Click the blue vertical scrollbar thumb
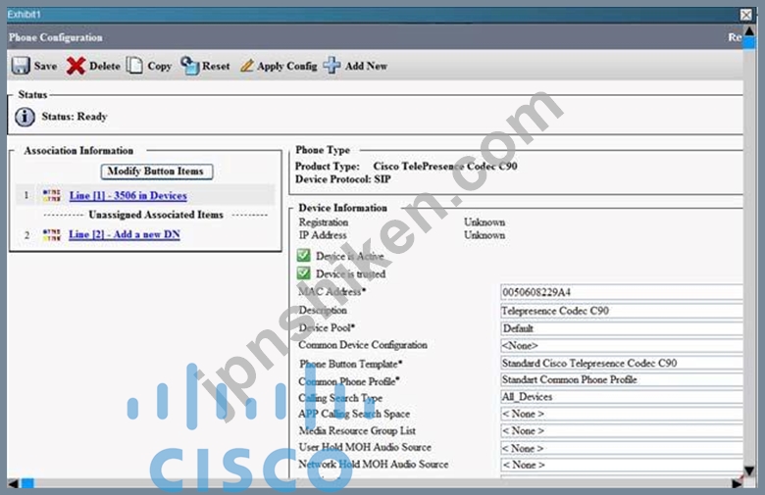 [x=749, y=42]
